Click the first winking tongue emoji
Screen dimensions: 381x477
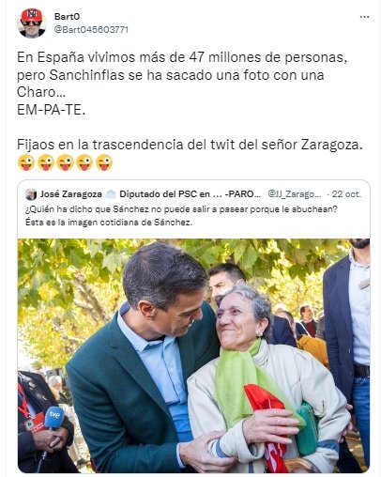coord(26,162)
